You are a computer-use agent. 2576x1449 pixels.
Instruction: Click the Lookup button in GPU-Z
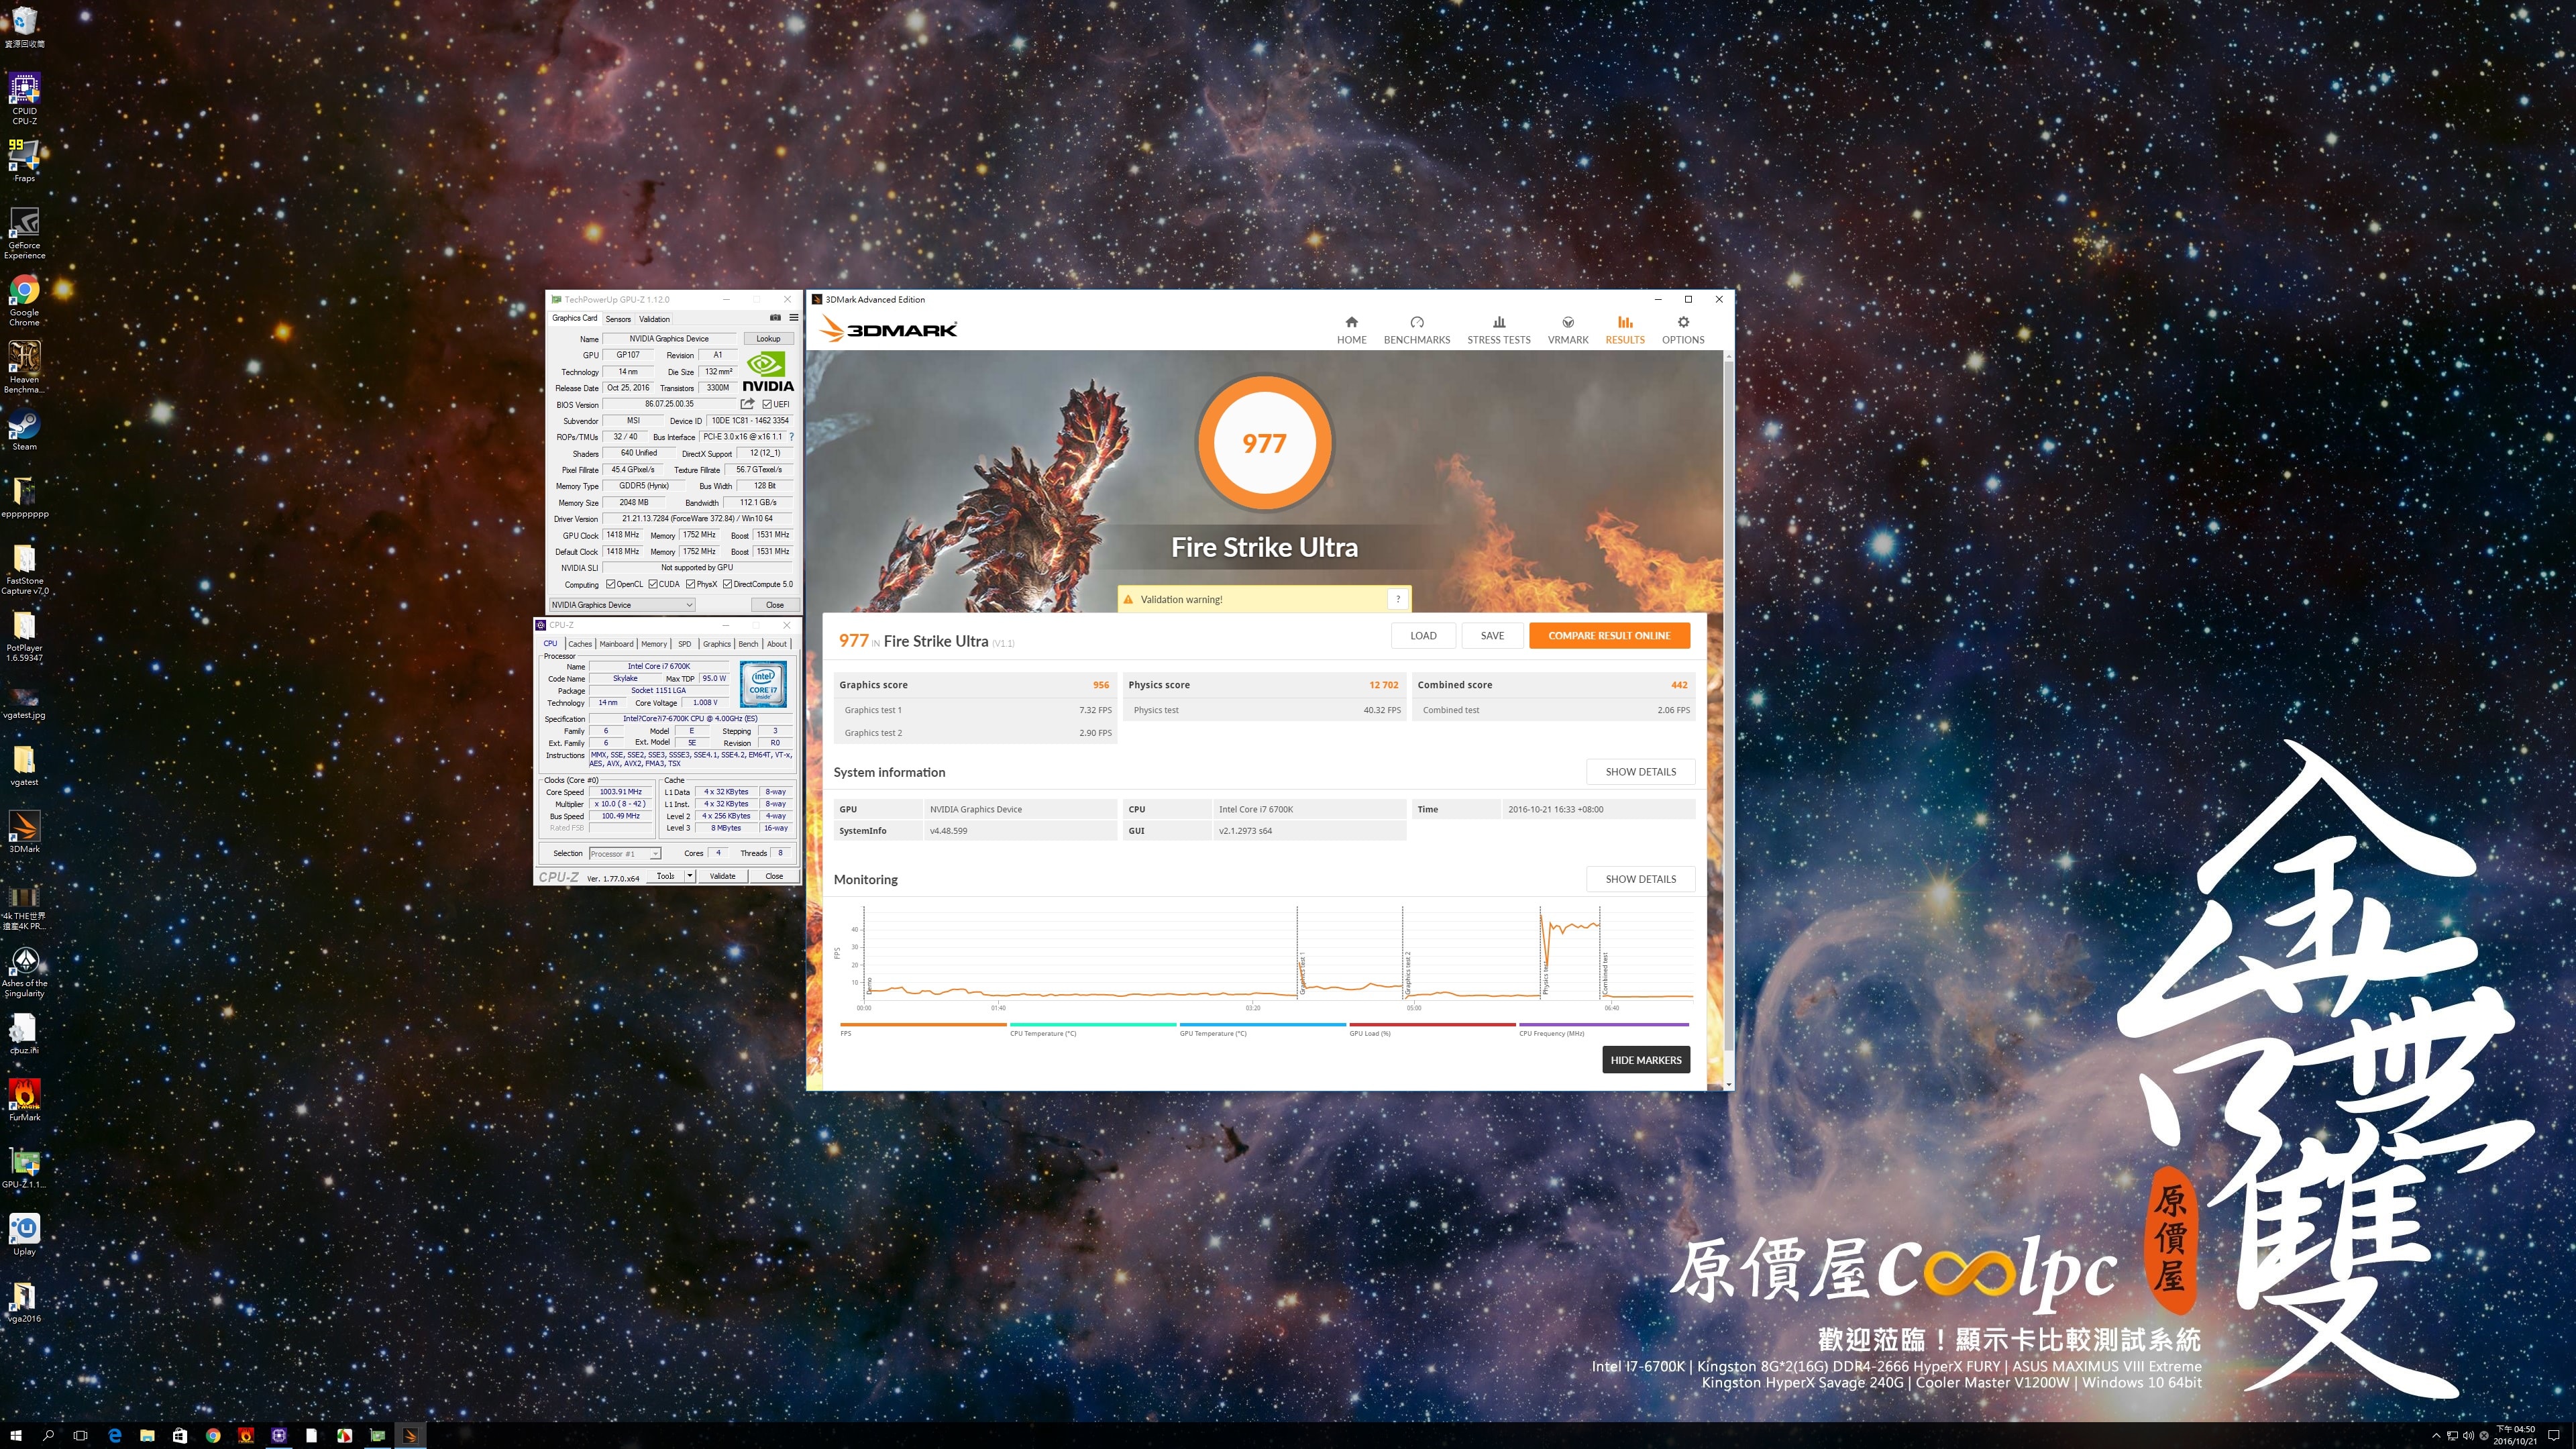[x=768, y=338]
